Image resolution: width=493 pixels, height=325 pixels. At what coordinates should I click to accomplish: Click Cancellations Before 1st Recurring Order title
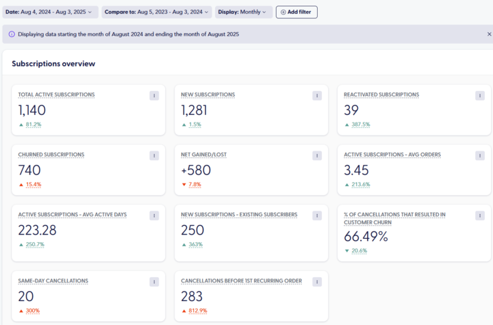tap(242, 281)
